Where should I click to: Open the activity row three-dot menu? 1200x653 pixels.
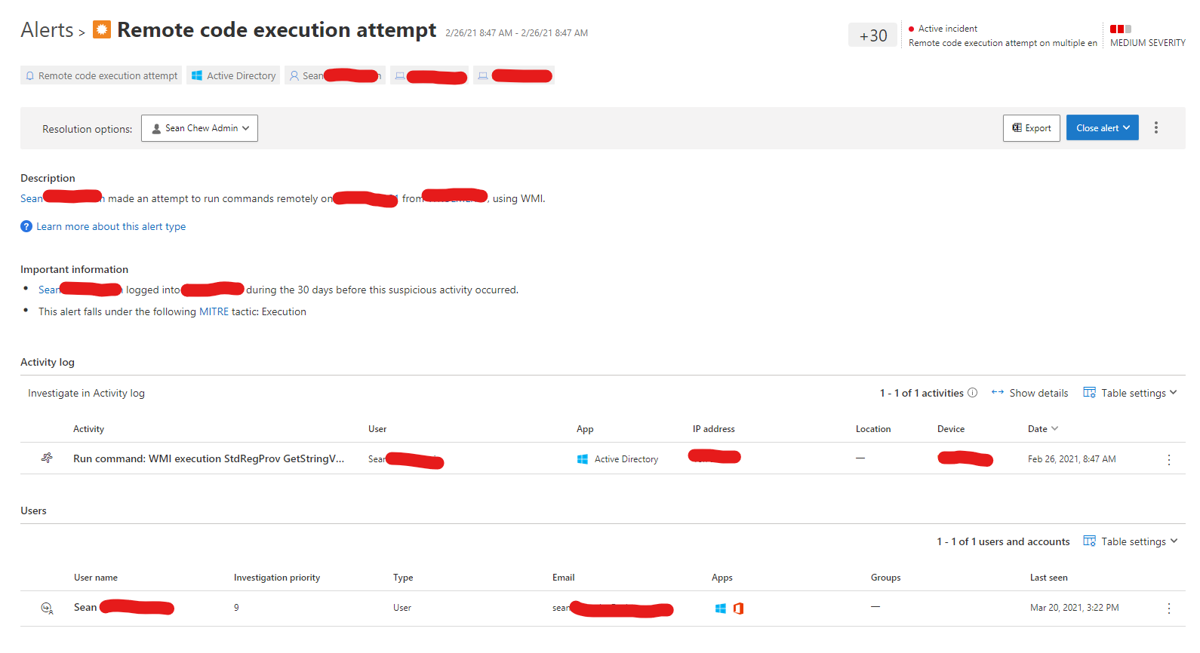pyautogui.click(x=1168, y=459)
